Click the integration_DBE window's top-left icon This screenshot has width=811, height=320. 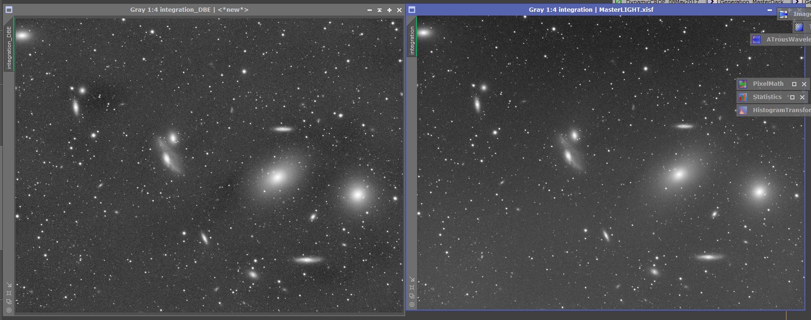click(x=8, y=9)
